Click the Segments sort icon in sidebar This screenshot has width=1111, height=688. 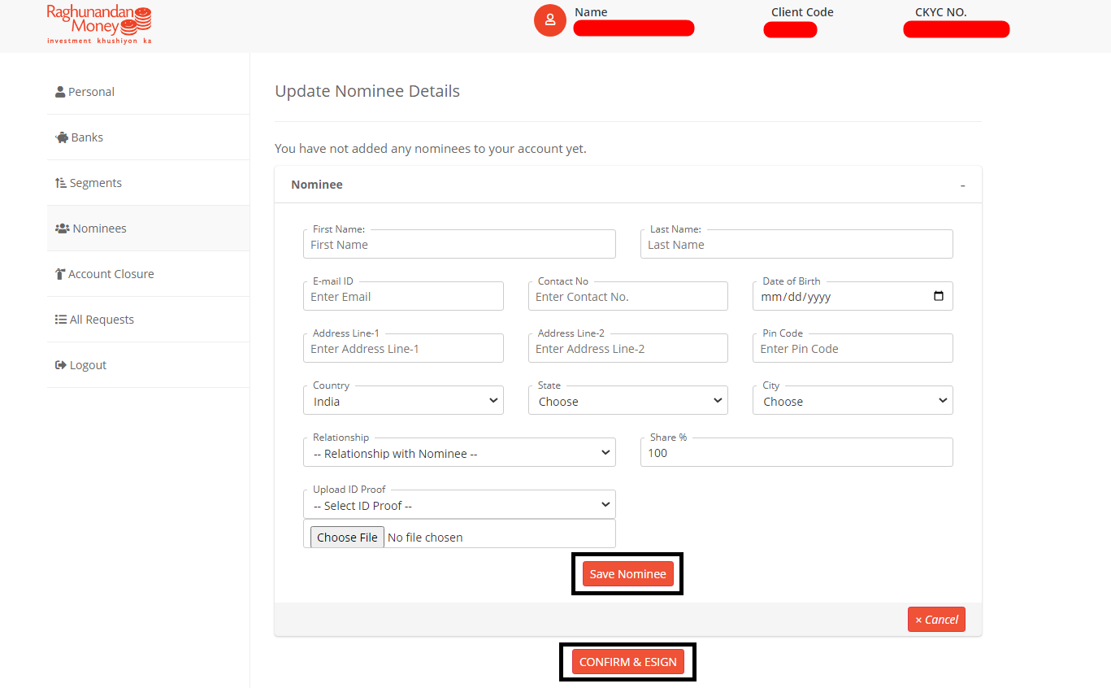coord(61,183)
